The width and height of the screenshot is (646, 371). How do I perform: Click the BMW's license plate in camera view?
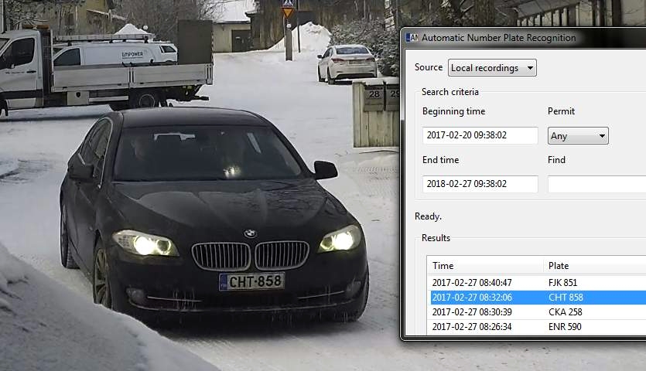[x=251, y=281]
